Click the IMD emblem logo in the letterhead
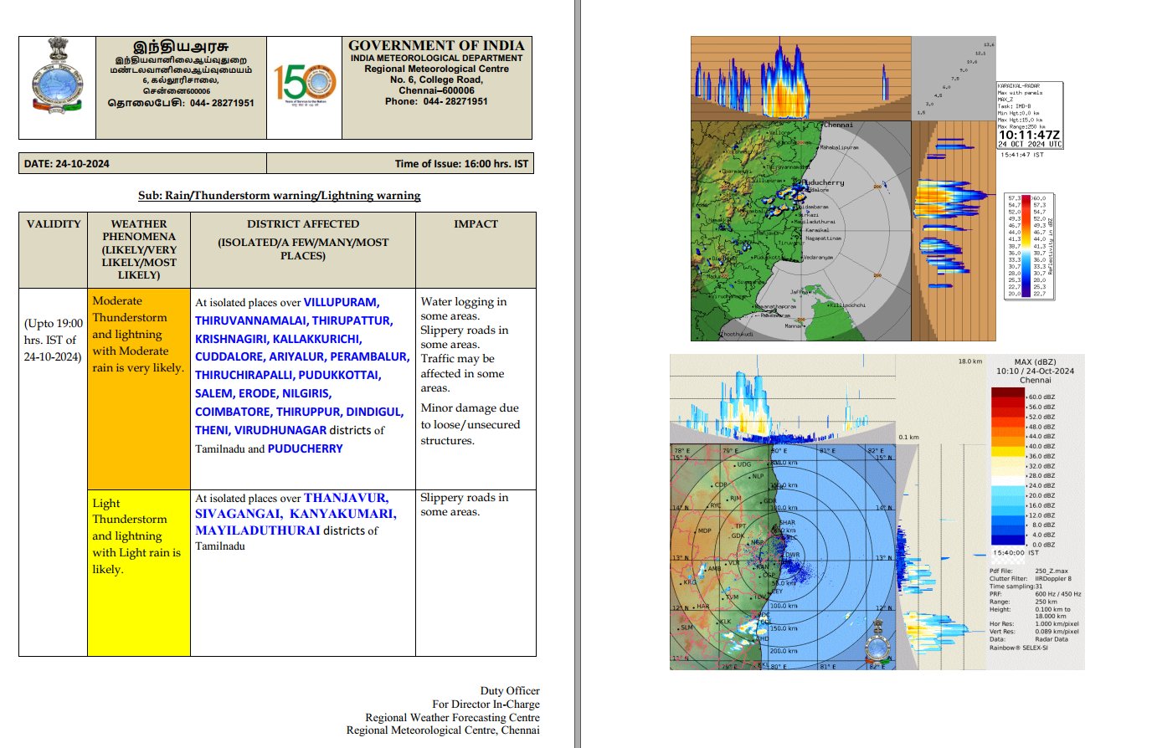 point(58,75)
